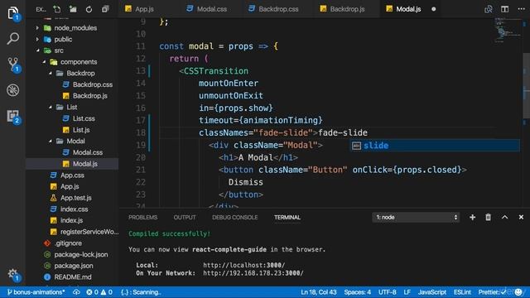Click the bonus-animations git branch indicator

coord(36,292)
